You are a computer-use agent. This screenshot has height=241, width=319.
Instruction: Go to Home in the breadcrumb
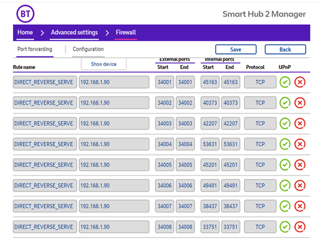[25, 32]
